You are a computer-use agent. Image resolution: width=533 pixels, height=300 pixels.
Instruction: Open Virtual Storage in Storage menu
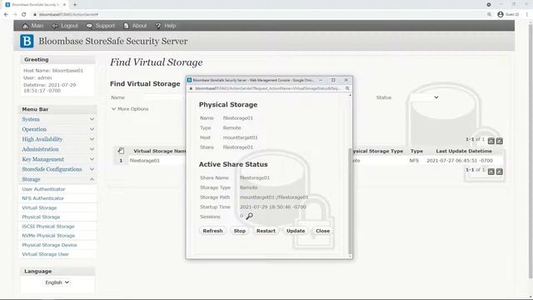tap(39, 207)
